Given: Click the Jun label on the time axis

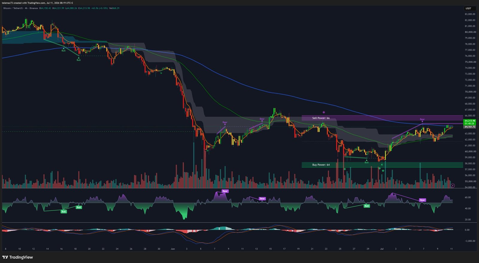Looking at the screenshot, I should click(173, 249).
